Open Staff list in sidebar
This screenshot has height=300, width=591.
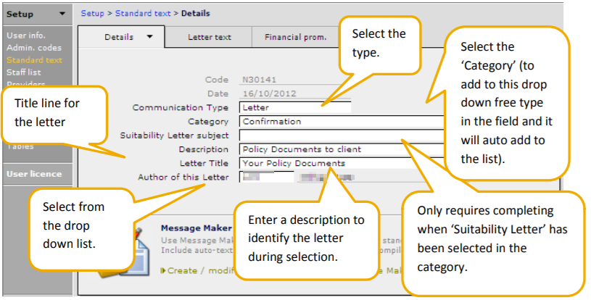coord(24,72)
